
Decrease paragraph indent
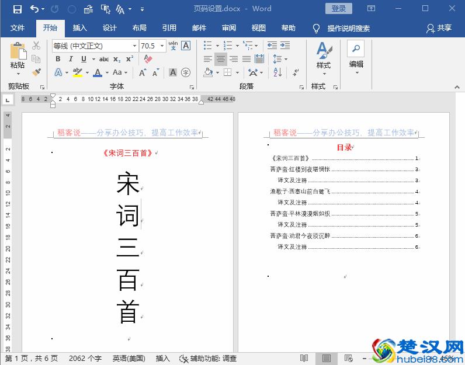point(272,46)
